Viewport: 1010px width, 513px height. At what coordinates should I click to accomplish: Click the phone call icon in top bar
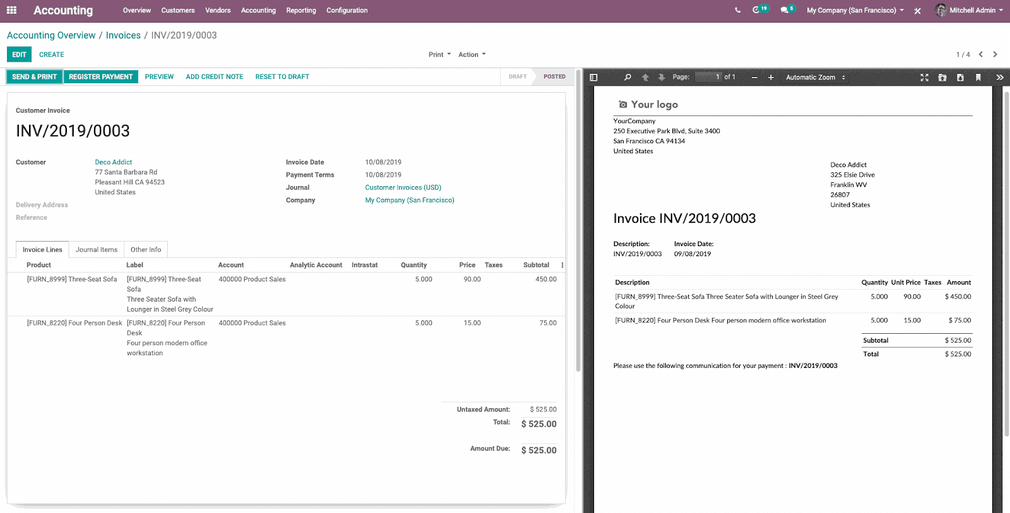(737, 10)
